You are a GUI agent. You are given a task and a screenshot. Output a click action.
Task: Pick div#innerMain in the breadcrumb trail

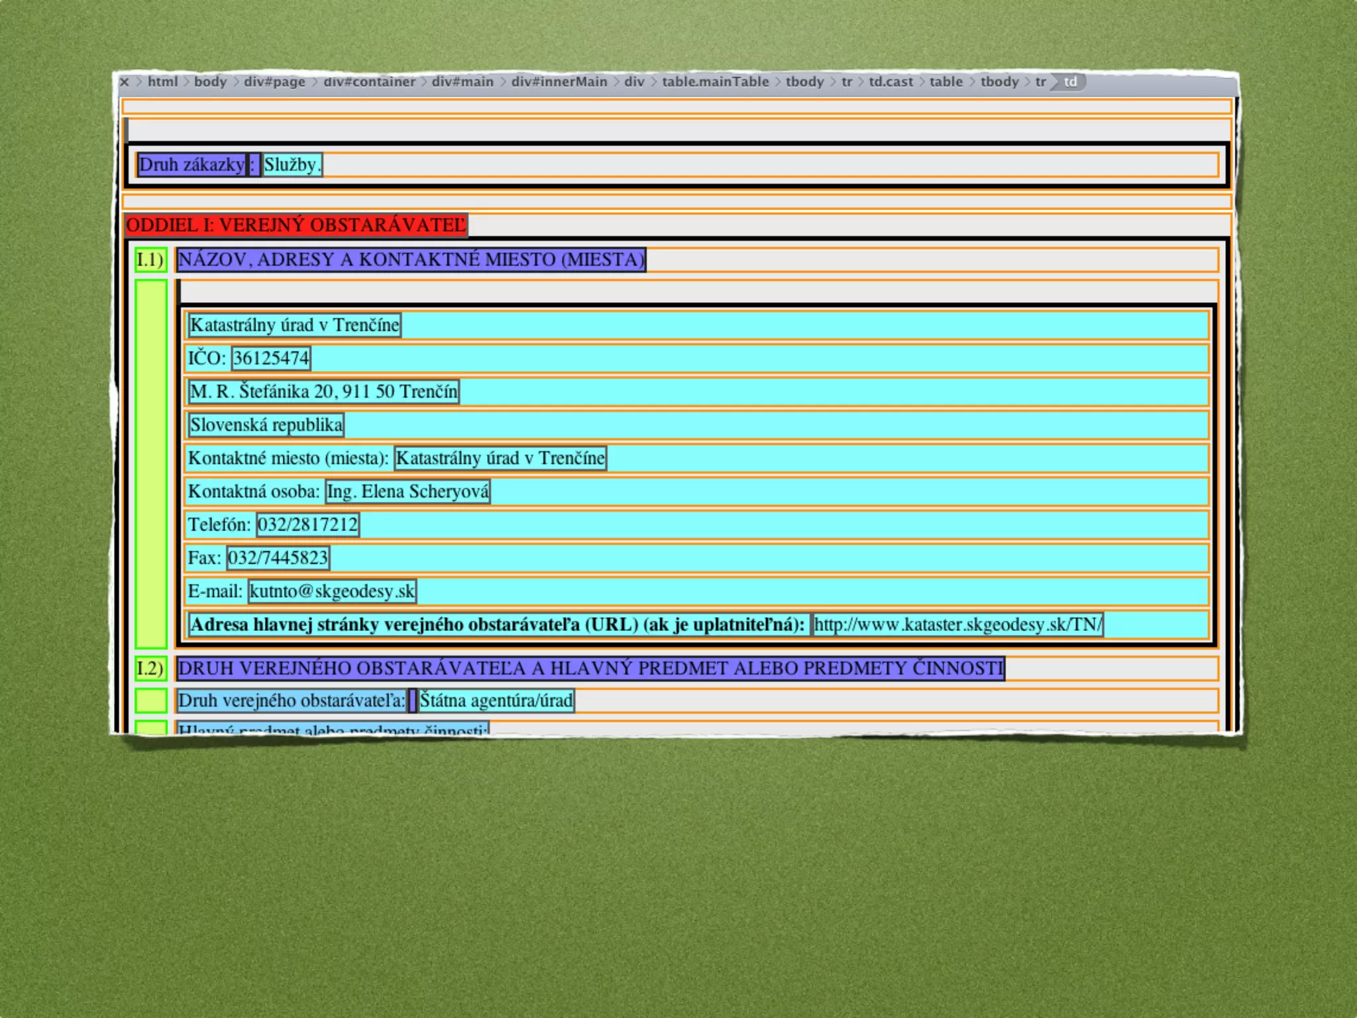tap(559, 82)
